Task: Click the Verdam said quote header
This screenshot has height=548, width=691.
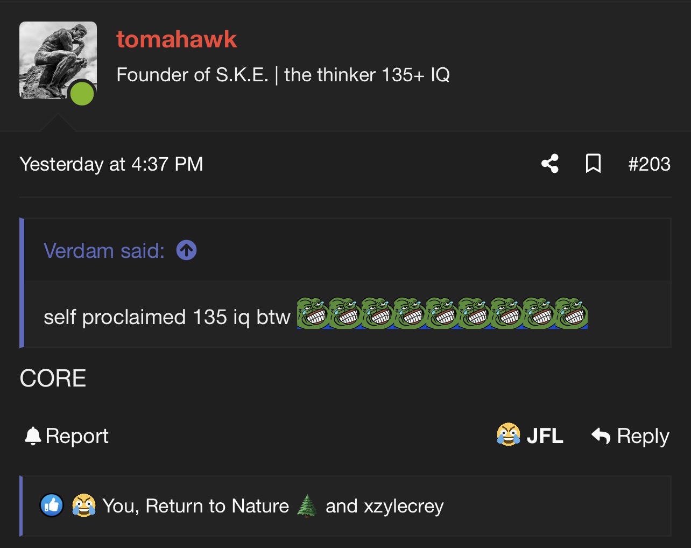Action: [104, 251]
